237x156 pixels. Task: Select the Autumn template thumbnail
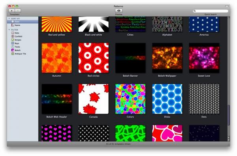click(56, 58)
